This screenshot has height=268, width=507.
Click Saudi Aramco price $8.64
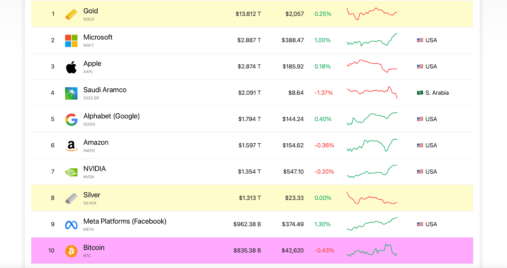296,93
